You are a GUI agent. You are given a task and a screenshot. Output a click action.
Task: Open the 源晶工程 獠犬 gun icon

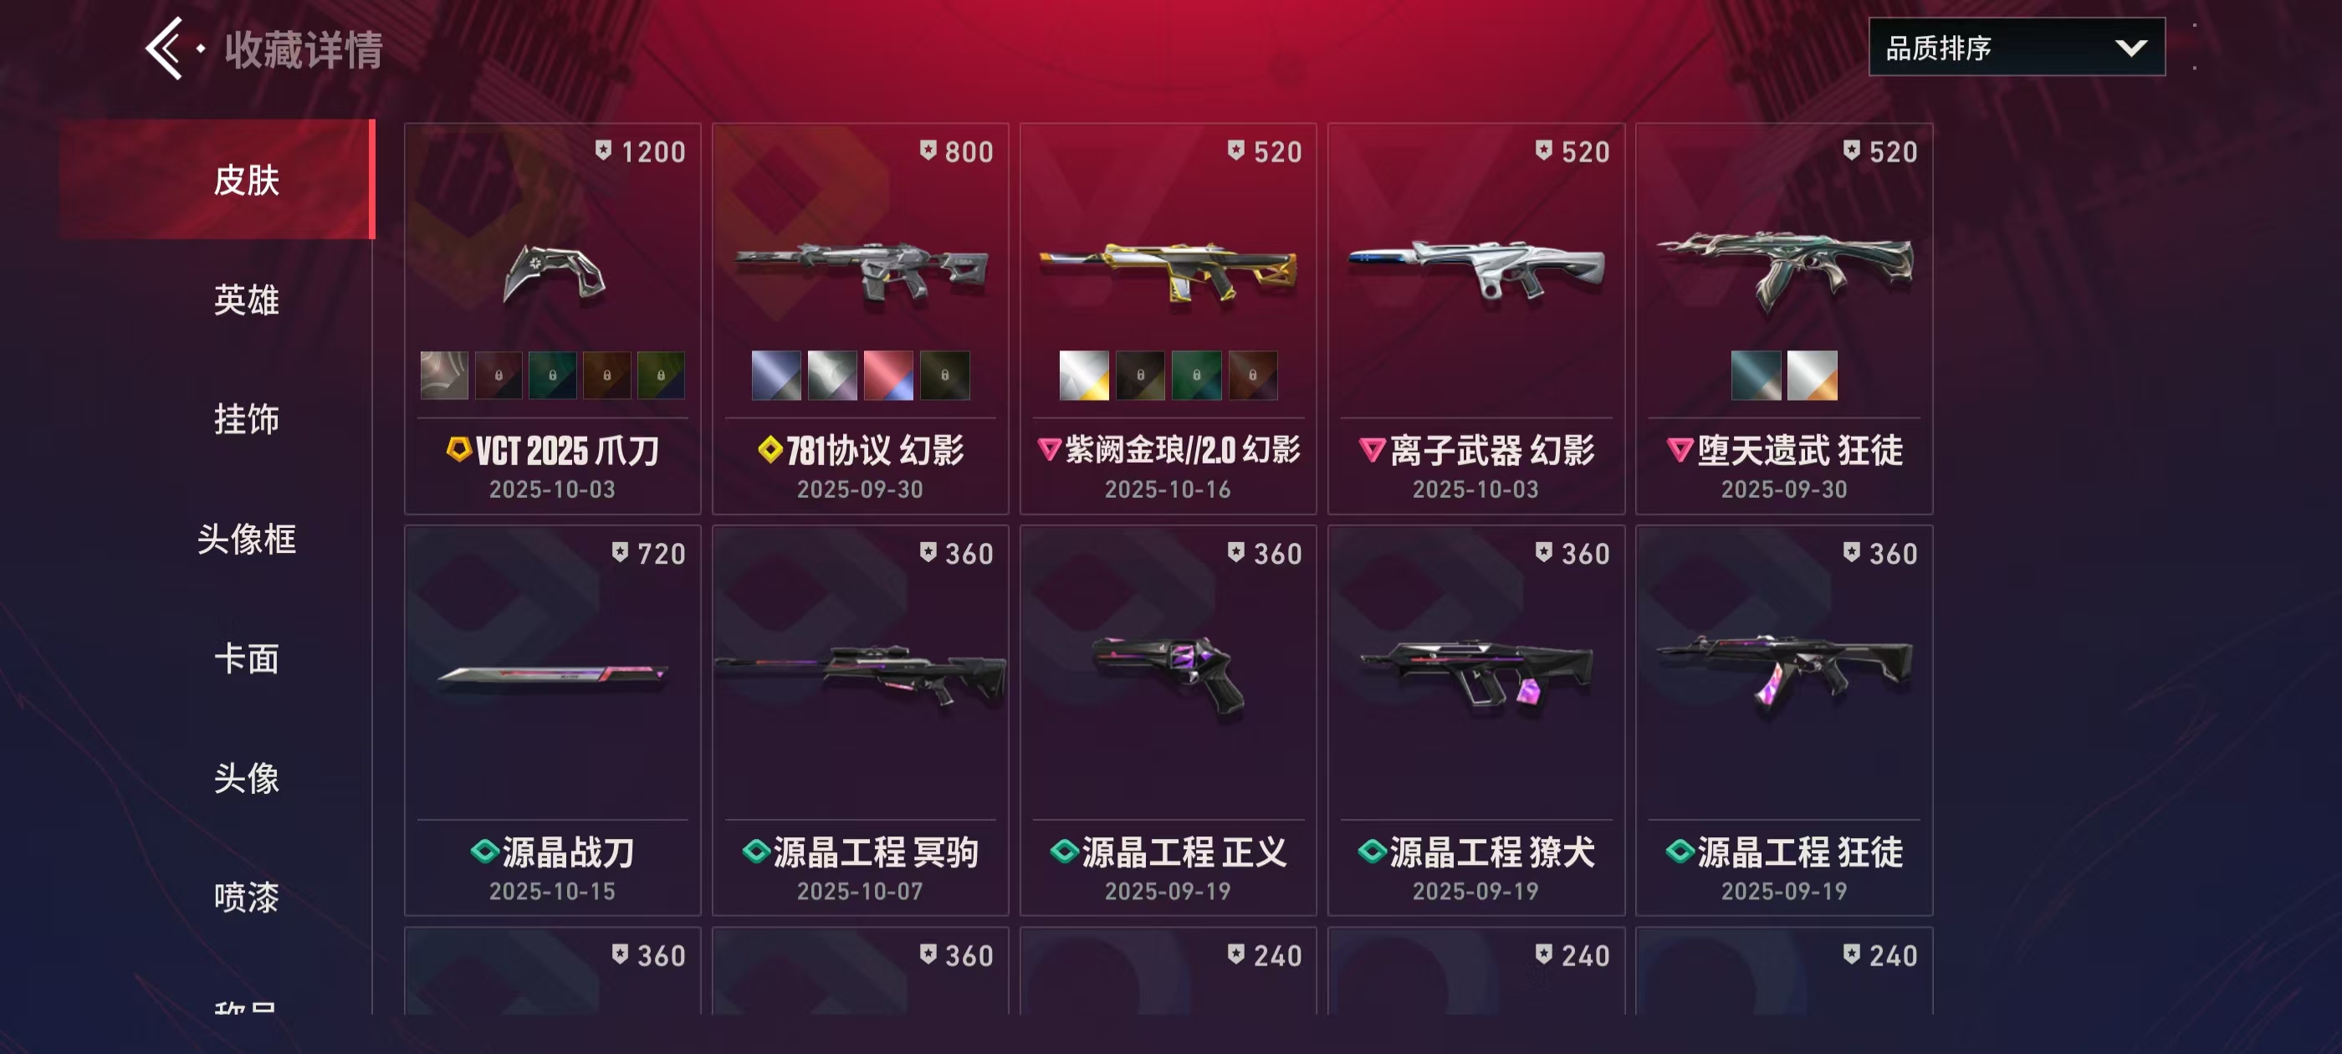click(1476, 675)
